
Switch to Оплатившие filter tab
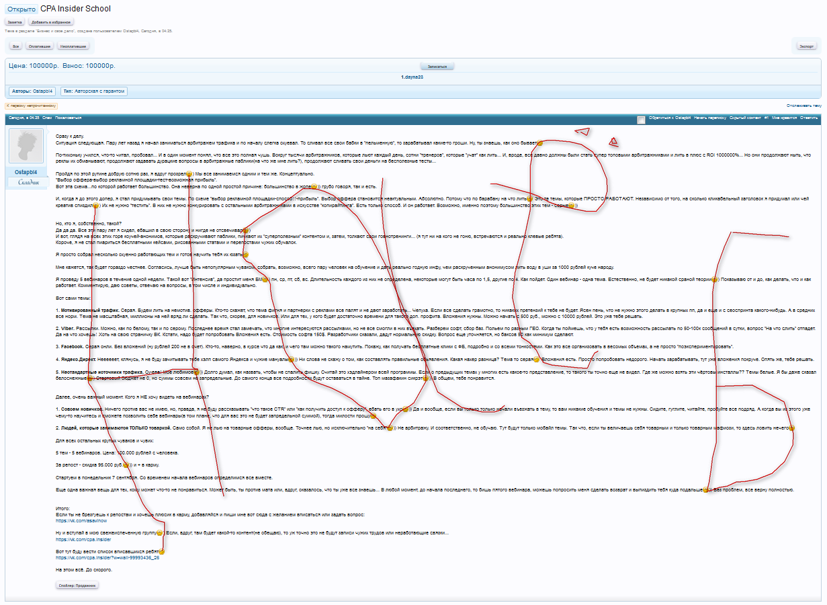coord(40,46)
